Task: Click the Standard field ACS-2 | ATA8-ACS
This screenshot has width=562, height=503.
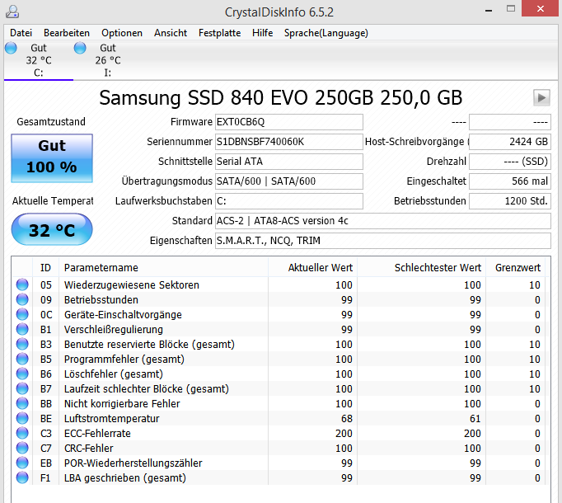Action: [383, 221]
